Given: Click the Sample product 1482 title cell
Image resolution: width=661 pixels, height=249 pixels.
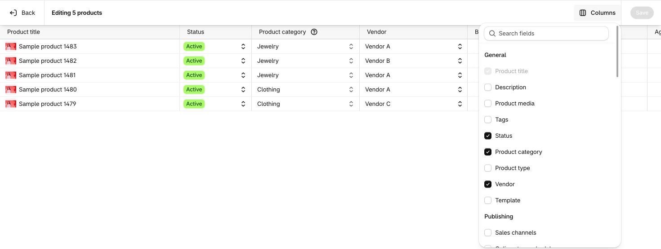Looking at the screenshot, I should point(90,61).
